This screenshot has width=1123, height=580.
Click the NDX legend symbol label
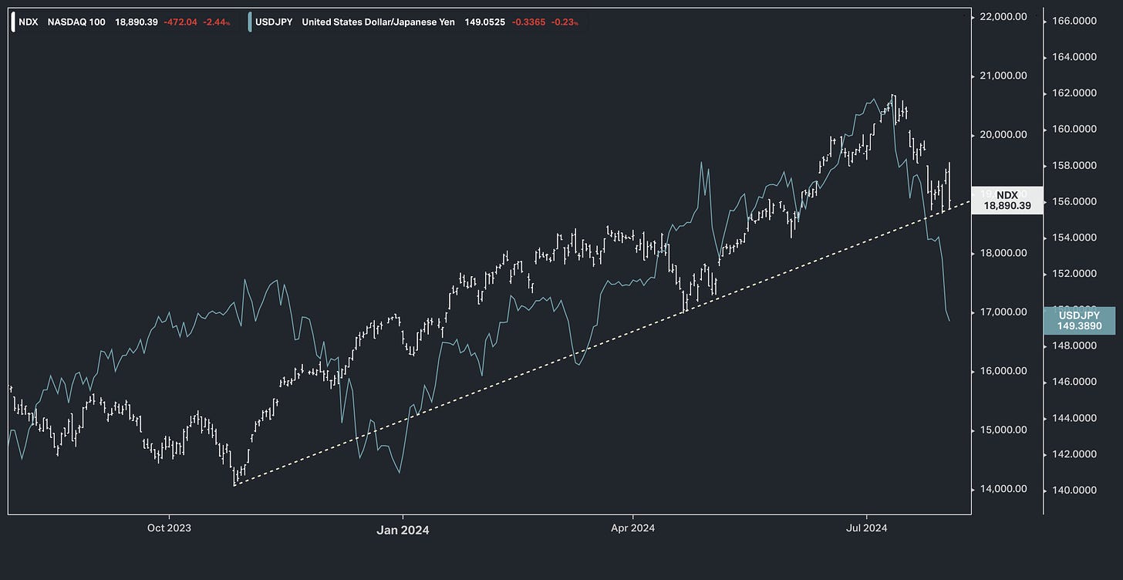[x=28, y=22]
